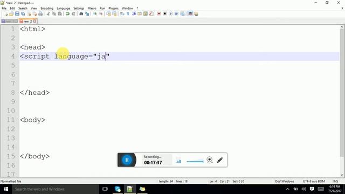This screenshot has width=345, height=194.
Task: Undo the last edit with green arrow
Action: point(67,13)
